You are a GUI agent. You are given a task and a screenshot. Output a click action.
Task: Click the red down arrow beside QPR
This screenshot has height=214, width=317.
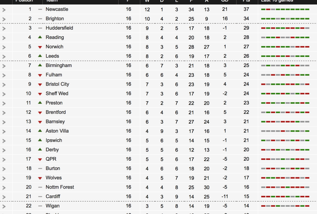[x=40, y=159]
